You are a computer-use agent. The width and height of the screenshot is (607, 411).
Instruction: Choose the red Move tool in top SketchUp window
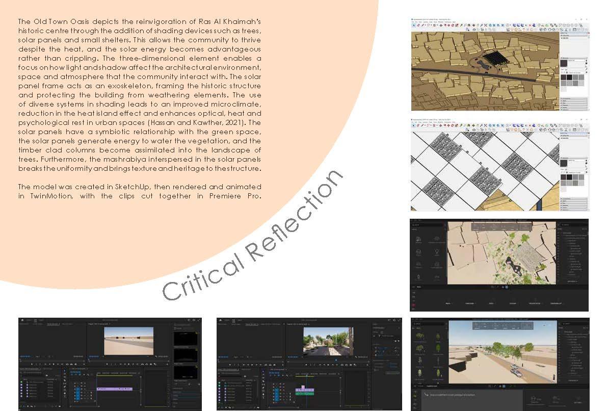449,25
